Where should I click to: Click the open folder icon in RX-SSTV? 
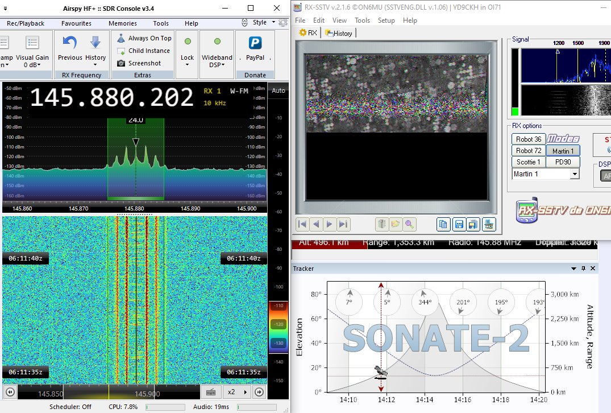pos(396,224)
